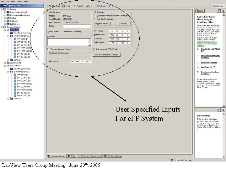Expand Devices and Interfaces node
This screenshot has height=169, width=226.
coord(5,15)
